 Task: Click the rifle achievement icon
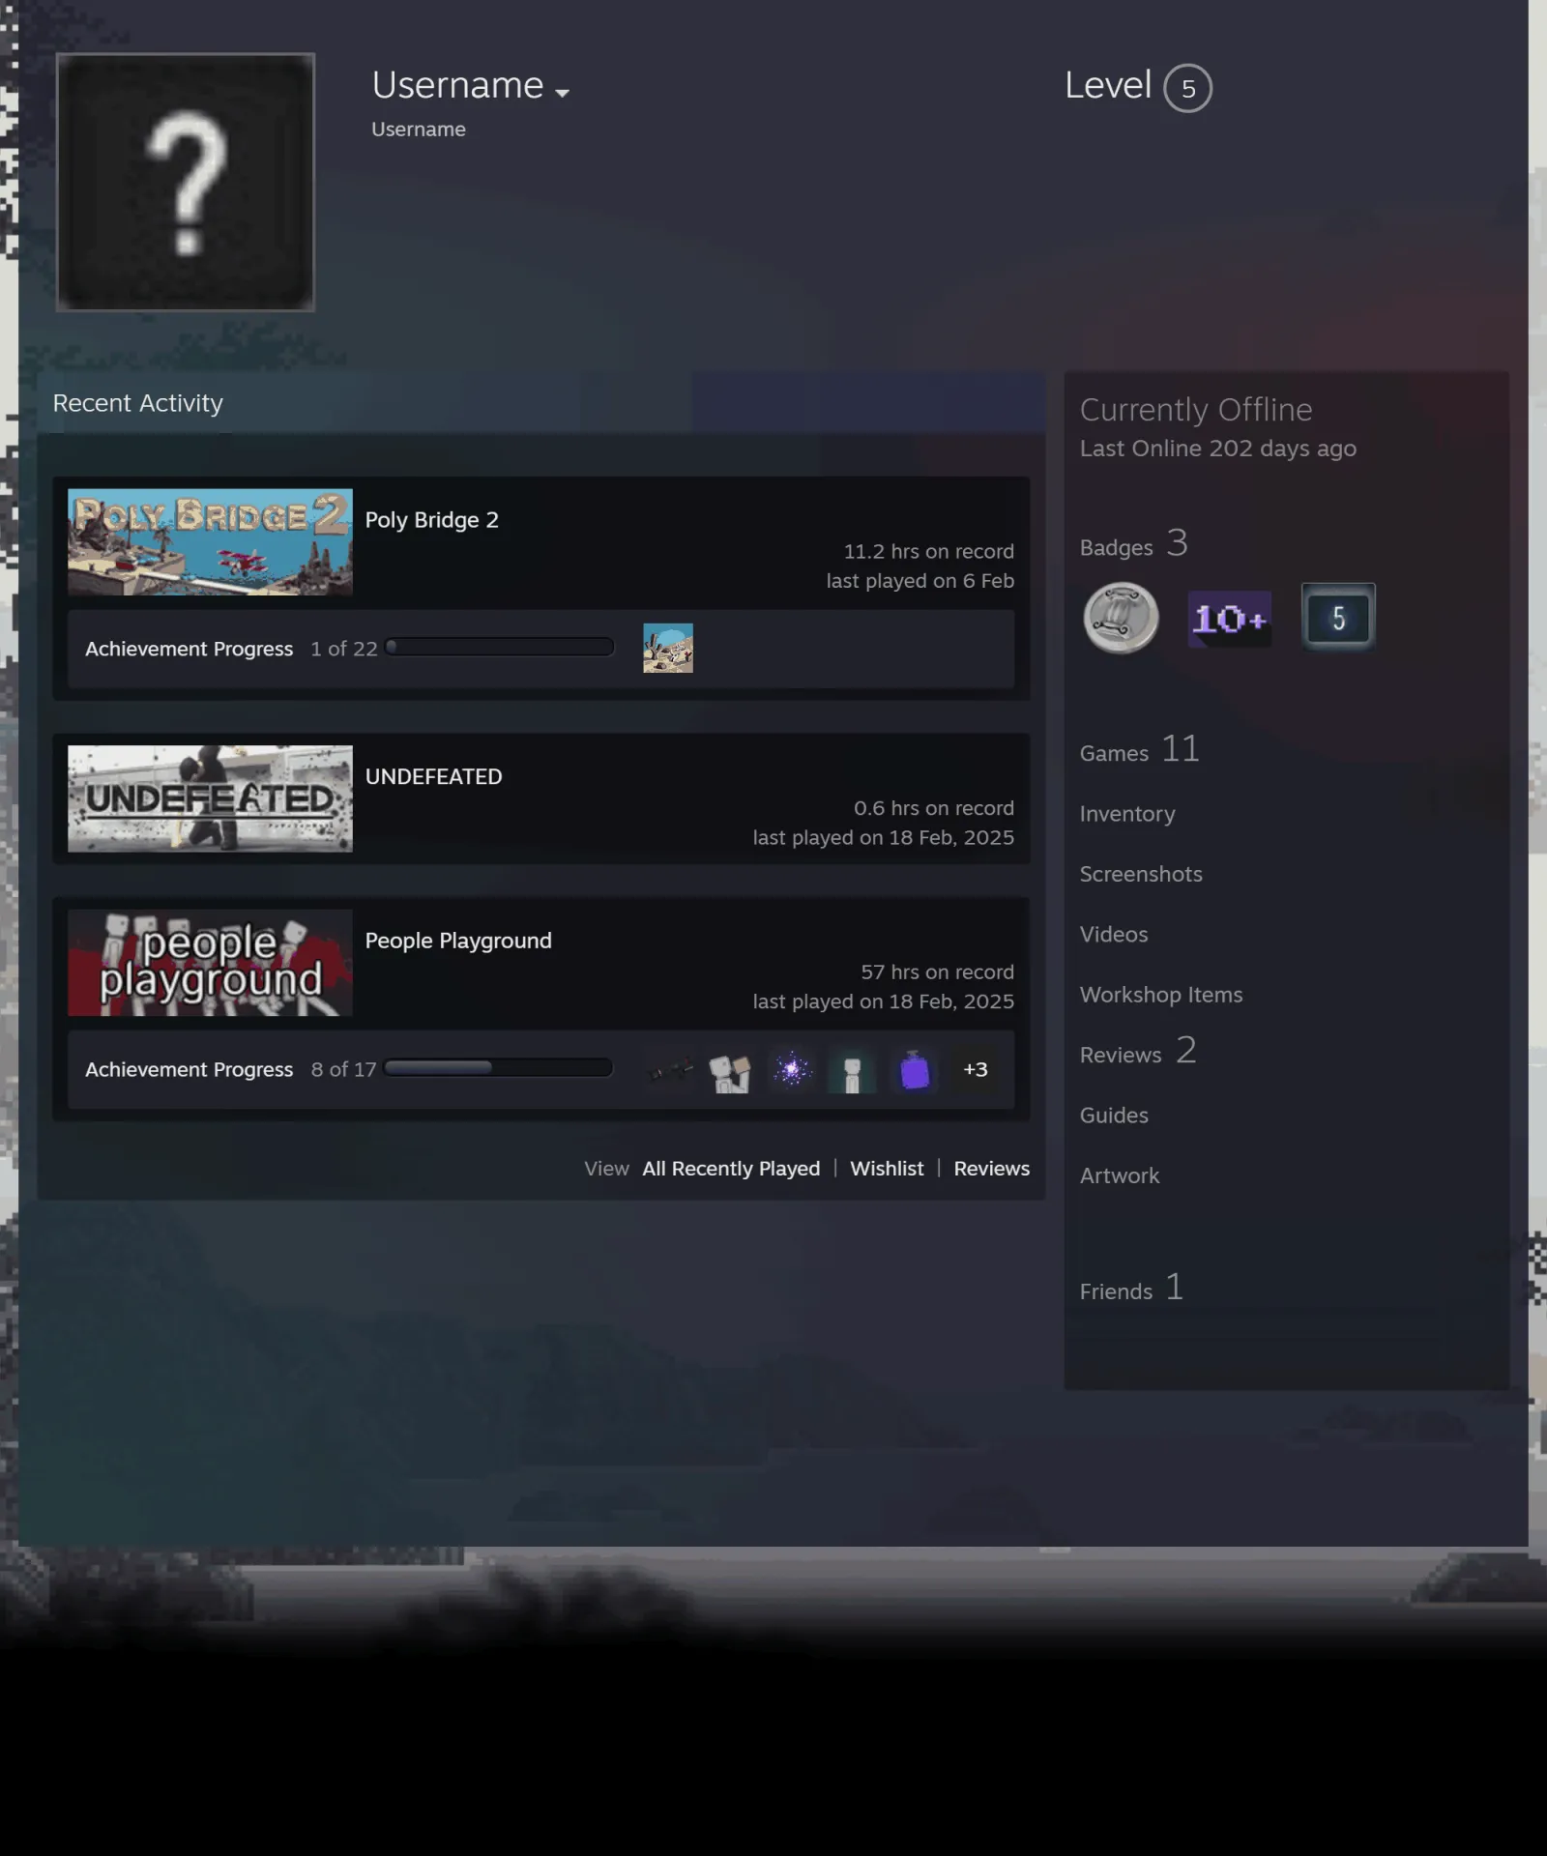669,1070
